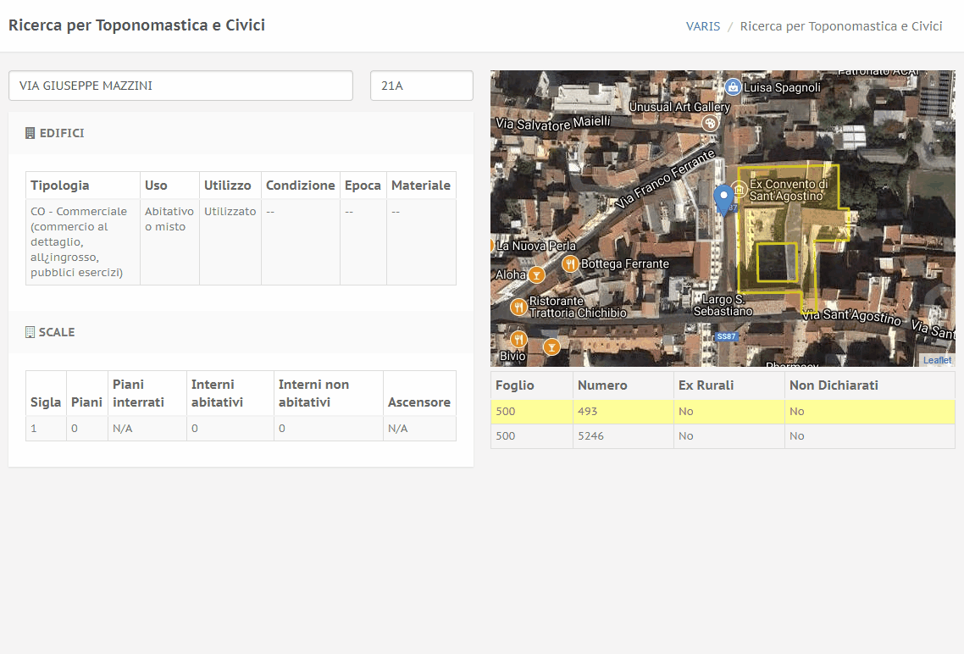Click the Via Salvatore Maielli street label

click(x=553, y=123)
